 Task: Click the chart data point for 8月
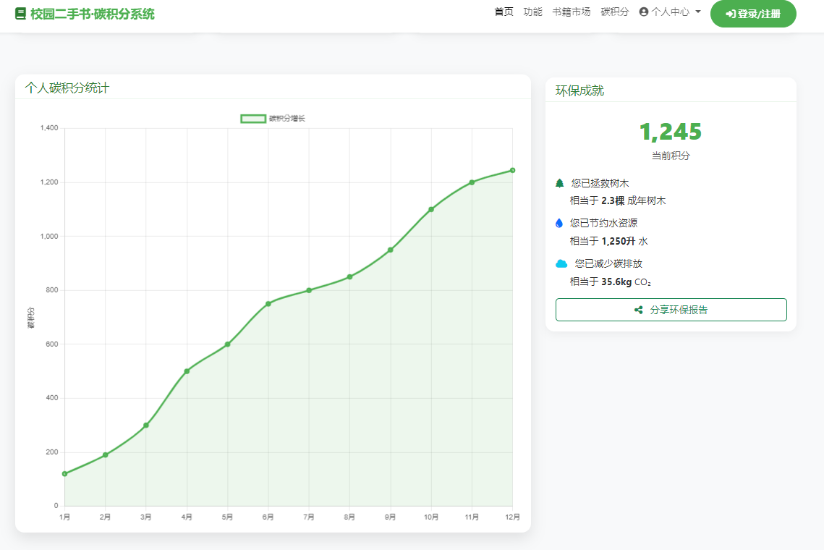(349, 277)
